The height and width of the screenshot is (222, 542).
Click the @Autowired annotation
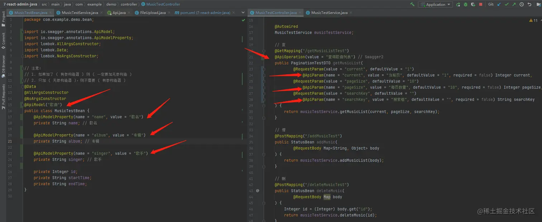(x=286, y=26)
